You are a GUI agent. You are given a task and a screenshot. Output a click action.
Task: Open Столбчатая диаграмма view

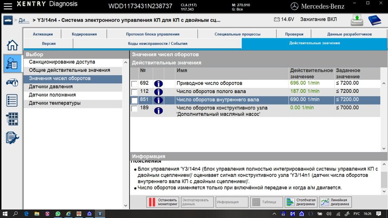click(x=301, y=202)
